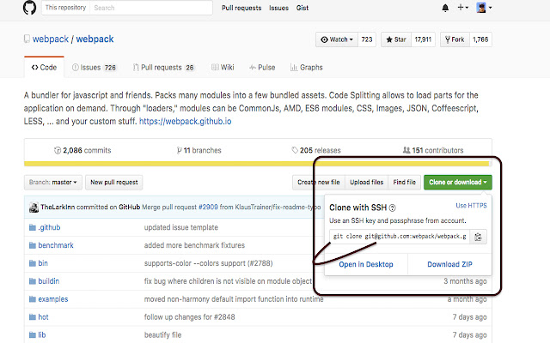
Task: Click the GitHub octocat logo
Action: tap(29, 8)
